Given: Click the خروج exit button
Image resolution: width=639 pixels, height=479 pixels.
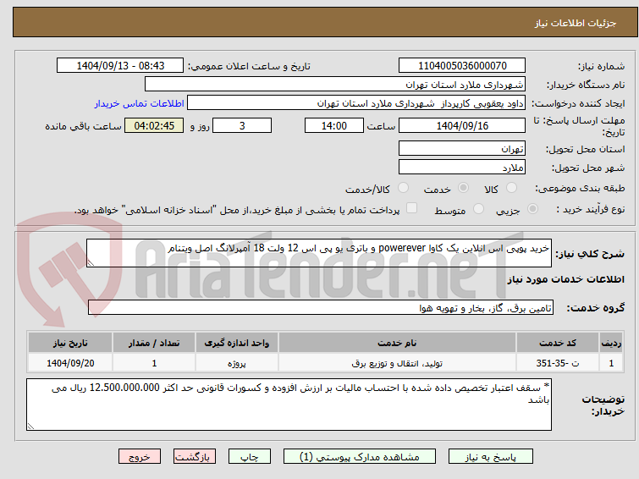Looking at the screenshot, I should click(140, 457).
